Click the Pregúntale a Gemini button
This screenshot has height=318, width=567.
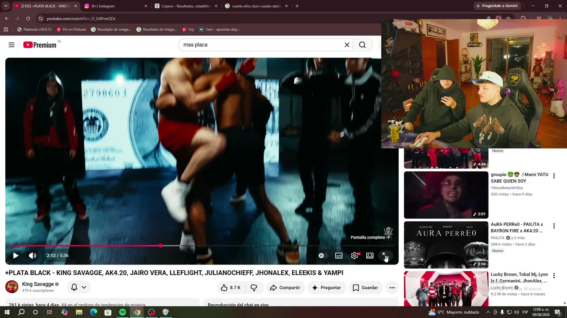tap(496, 6)
